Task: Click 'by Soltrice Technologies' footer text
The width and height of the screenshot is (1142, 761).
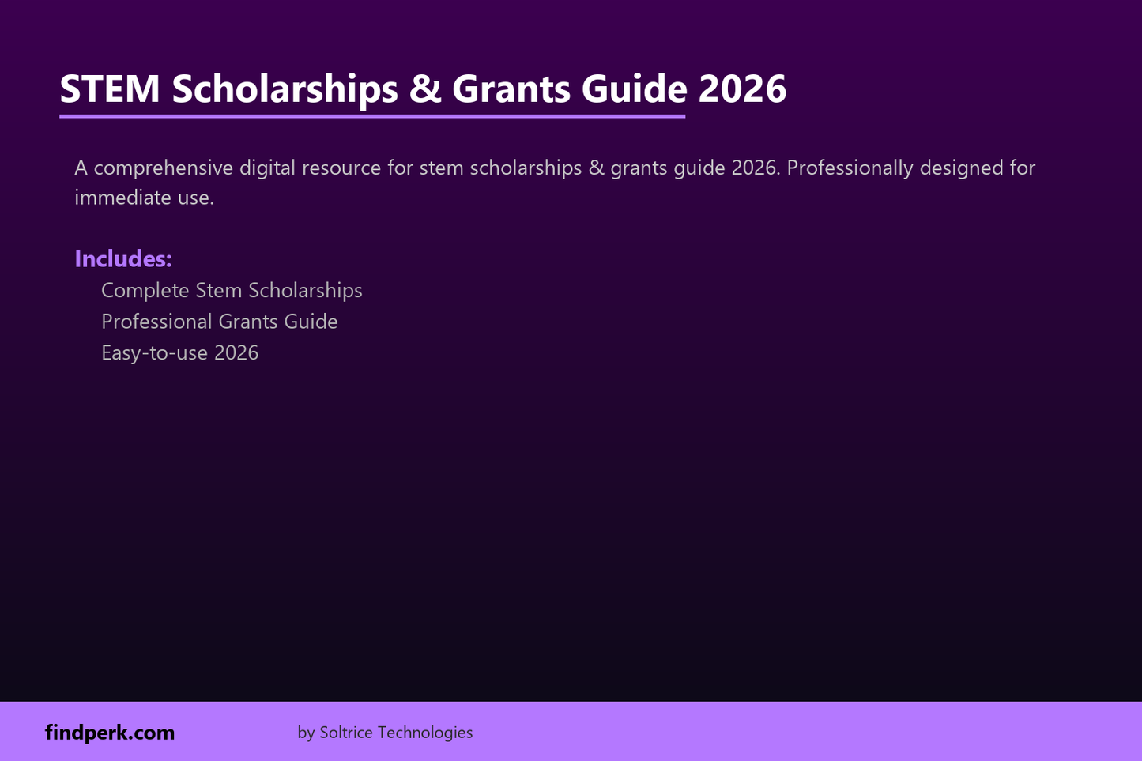Action: click(385, 733)
